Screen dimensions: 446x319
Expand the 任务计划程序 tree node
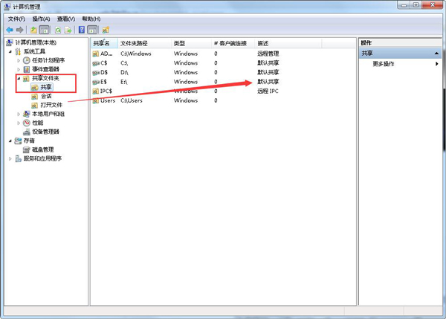coord(19,60)
